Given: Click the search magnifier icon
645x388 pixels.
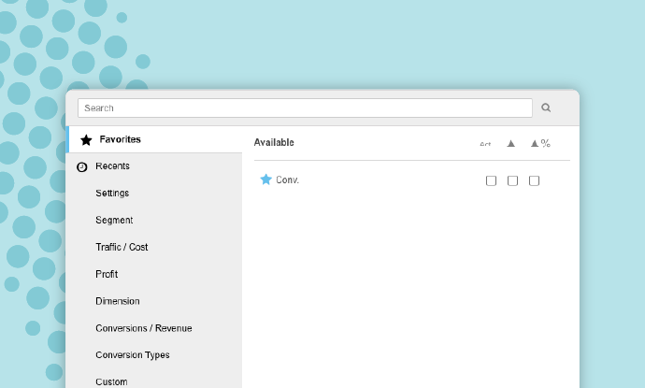Looking at the screenshot, I should (x=546, y=108).
